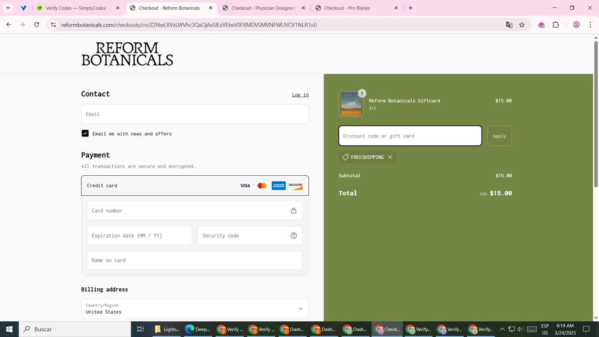Focus the Card number field
Image resolution: width=599 pixels, height=337 pixels.
[195, 211]
